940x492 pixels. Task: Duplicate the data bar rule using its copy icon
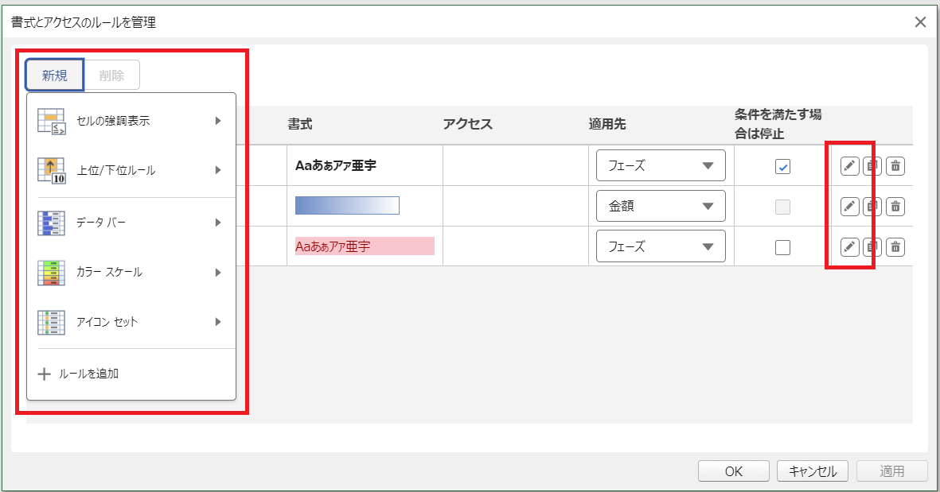click(872, 207)
